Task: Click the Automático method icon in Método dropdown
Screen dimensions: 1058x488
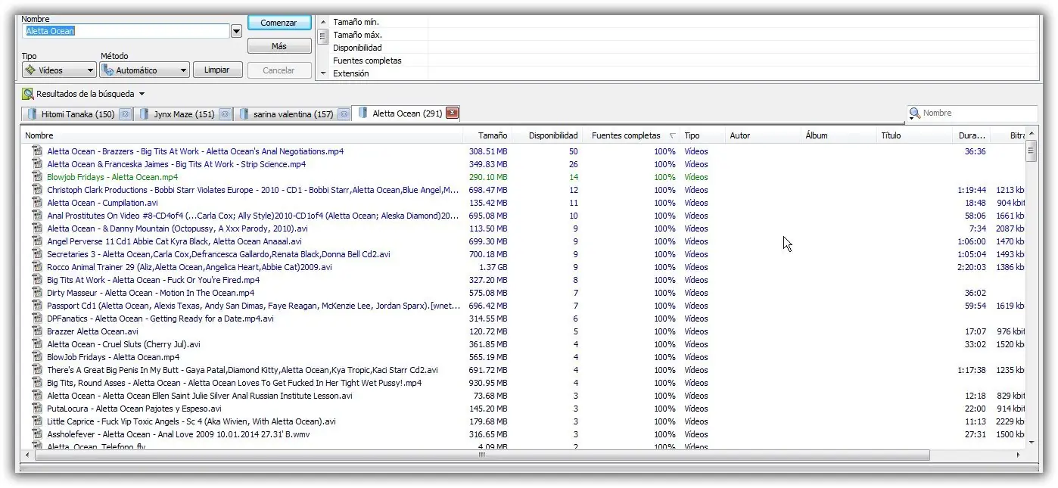Action: point(107,70)
